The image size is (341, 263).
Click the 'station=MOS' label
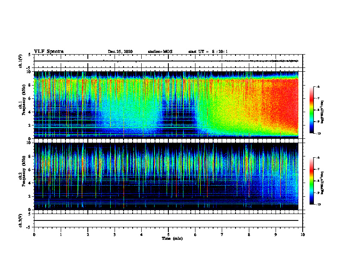coord(160,52)
